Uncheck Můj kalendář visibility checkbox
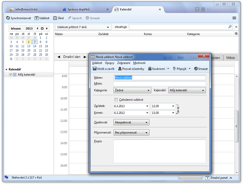 tap(11, 75)
